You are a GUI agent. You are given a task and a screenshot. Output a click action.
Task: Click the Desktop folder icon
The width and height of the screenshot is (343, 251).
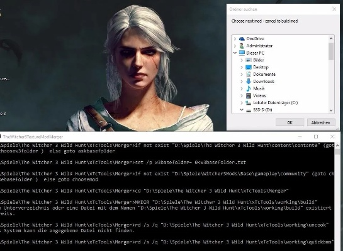(x=249, y=67)
